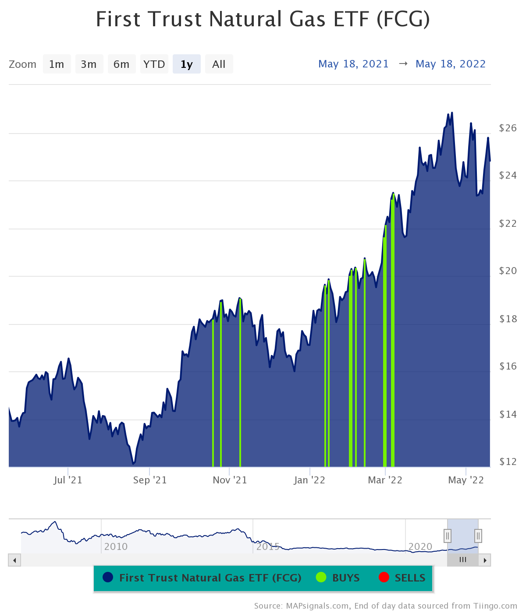
Task: Click the Sep '21 axis label
Action: (150, 480)
